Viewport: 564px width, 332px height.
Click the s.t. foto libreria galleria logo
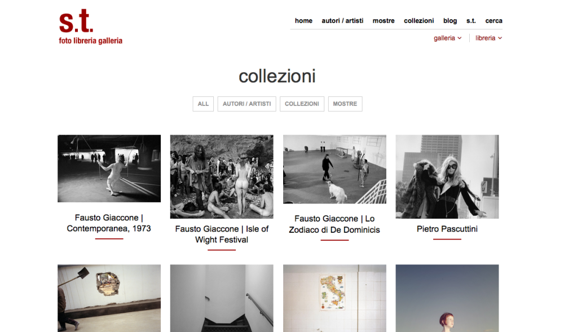pyautogui.click(x=90, y=27)
